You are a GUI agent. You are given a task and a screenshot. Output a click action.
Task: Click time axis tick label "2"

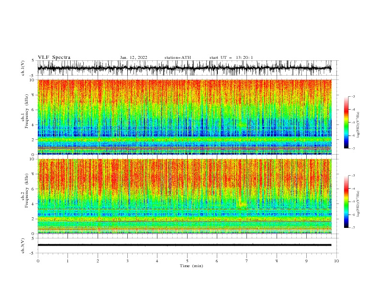pos(98,261)
